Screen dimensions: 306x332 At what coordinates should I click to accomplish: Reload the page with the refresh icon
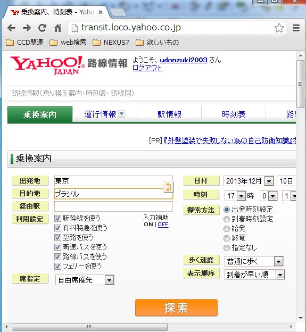coord(42,28)
